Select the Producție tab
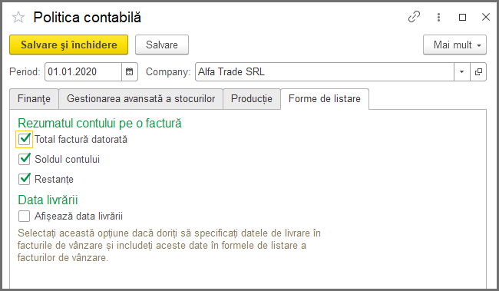Viewport: 499px width, 291px height. [x=251, y=99]
